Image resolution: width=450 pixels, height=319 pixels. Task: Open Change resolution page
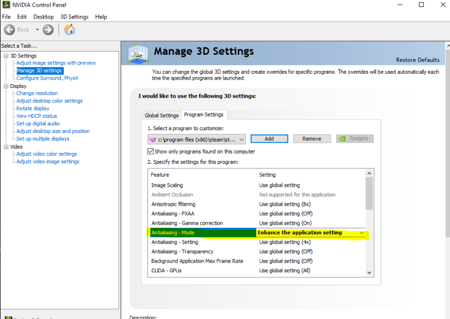pos(37,93)
